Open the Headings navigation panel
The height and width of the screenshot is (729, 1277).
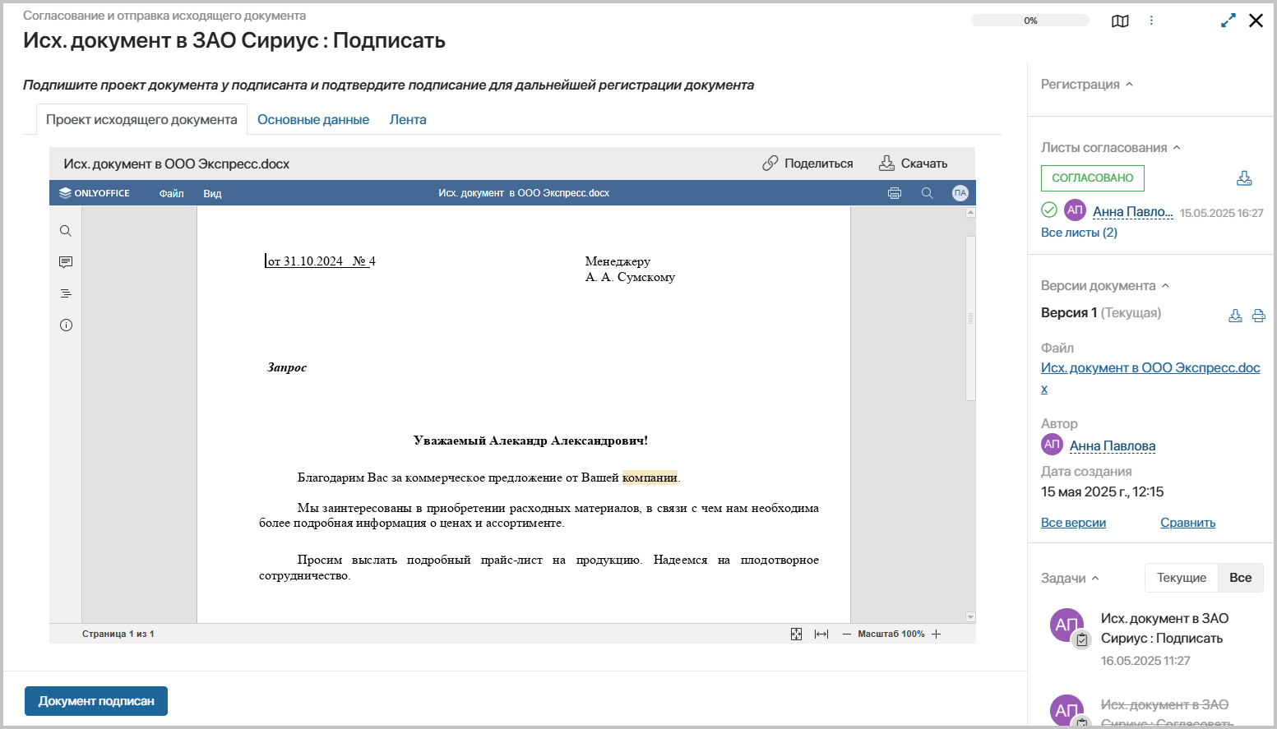pos(66,293)
